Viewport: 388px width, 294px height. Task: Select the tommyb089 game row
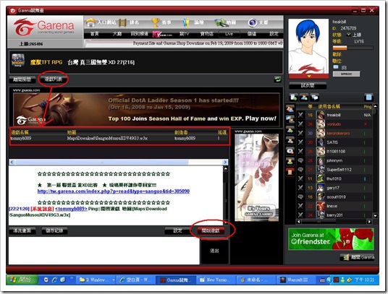(119, 139)
